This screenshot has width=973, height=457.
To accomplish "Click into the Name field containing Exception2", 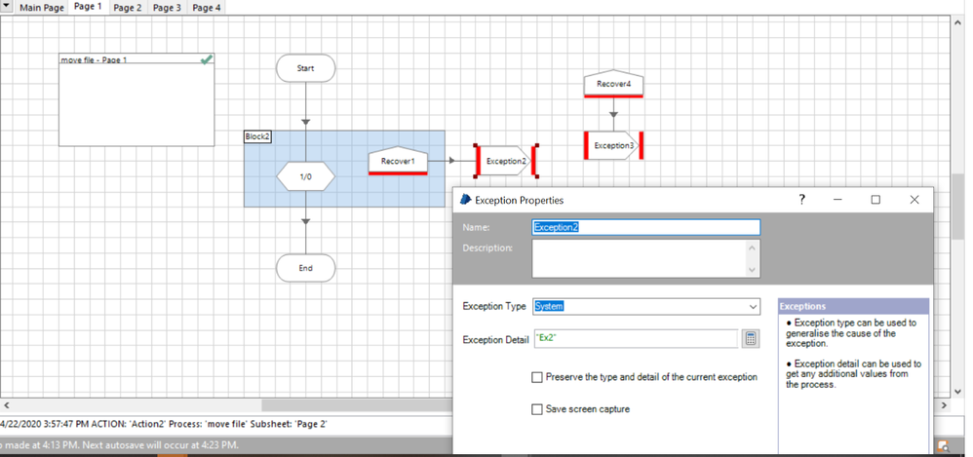I will tap(646, 228).
